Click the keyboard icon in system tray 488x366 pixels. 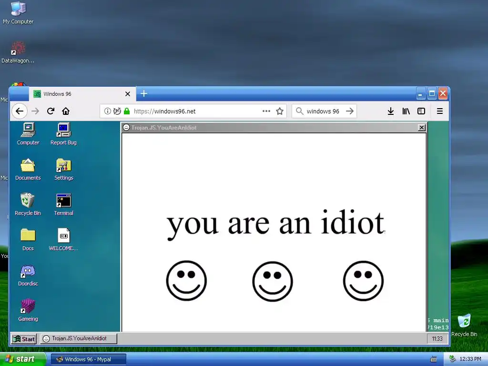434,359
